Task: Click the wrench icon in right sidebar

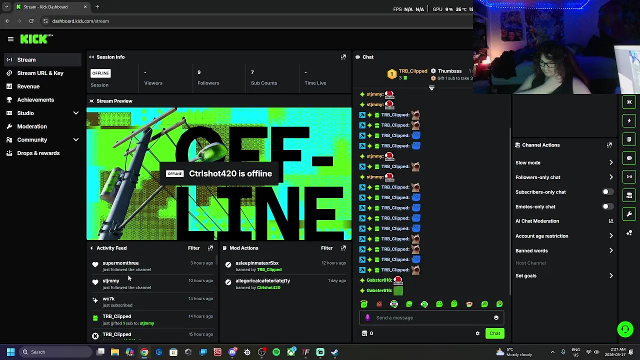Action: (629, 214)
